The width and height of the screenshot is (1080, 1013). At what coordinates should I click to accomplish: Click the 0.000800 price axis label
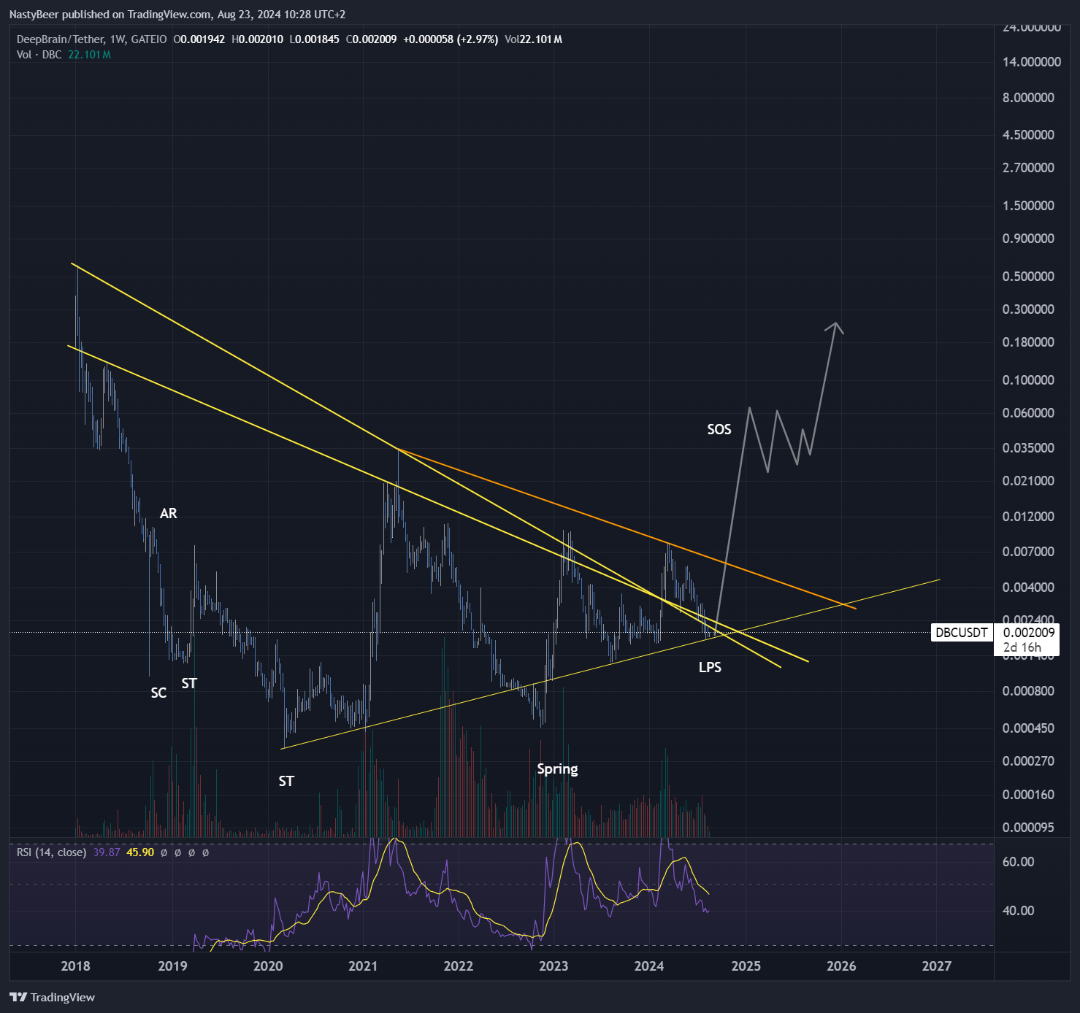pyautogui.click(x=1029, y=691)
